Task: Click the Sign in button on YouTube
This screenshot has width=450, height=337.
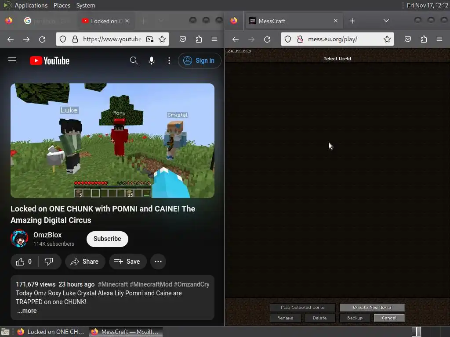Action: [200, 61]
